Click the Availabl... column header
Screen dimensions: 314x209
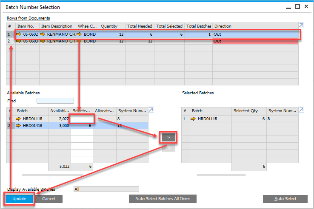[60, 111]
